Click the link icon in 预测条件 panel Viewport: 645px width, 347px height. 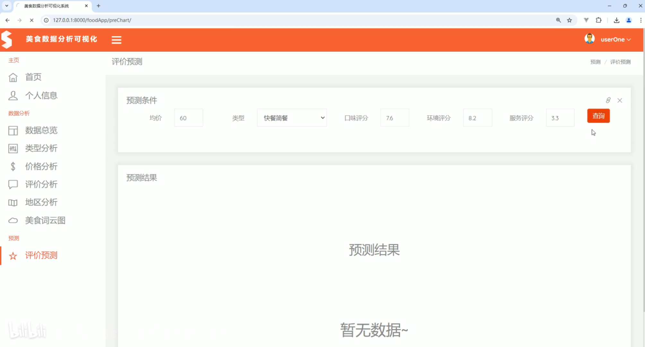pyautogui.click(x=608, y=100)
